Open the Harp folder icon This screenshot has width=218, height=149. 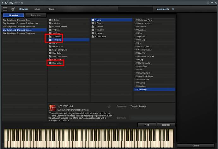click(50, 43)
